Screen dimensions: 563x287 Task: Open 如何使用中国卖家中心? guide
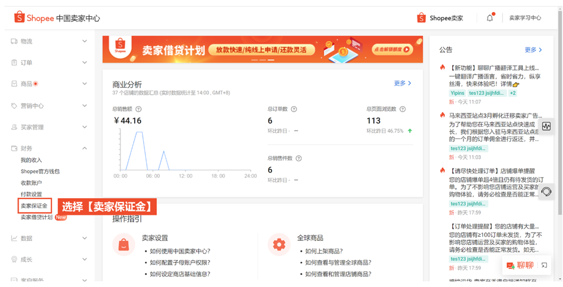click(x=180, y=251)
